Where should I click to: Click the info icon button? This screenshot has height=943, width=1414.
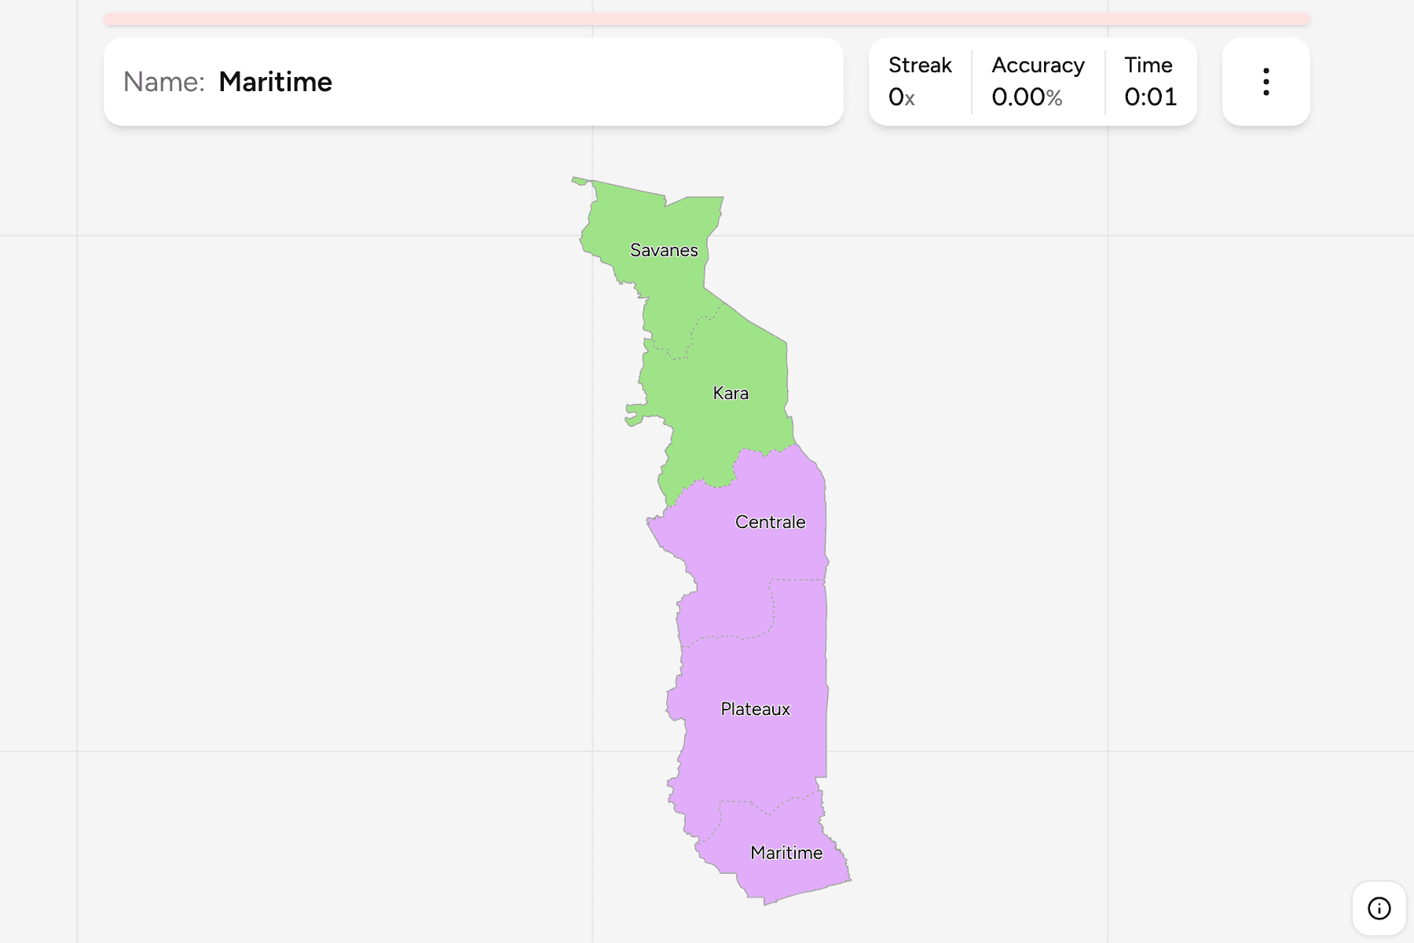click(x=1379, y=908)
